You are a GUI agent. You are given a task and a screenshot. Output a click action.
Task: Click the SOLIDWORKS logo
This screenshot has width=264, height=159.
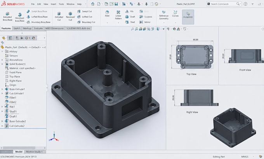[13, 4]
